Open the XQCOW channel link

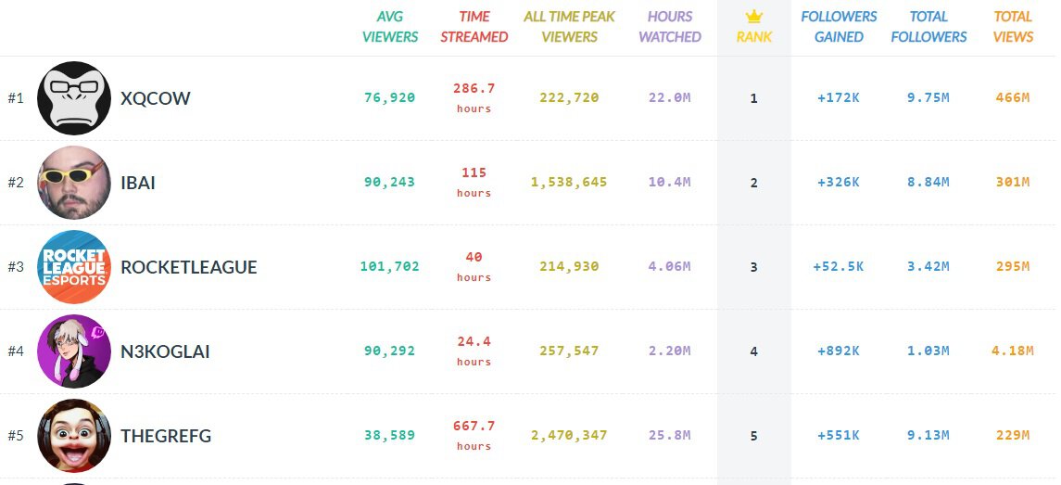156,98
